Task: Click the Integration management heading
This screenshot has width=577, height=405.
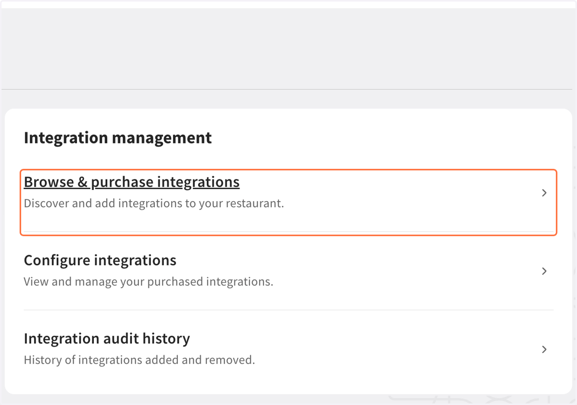Action: pyautogui.click(x=118, y=138)
